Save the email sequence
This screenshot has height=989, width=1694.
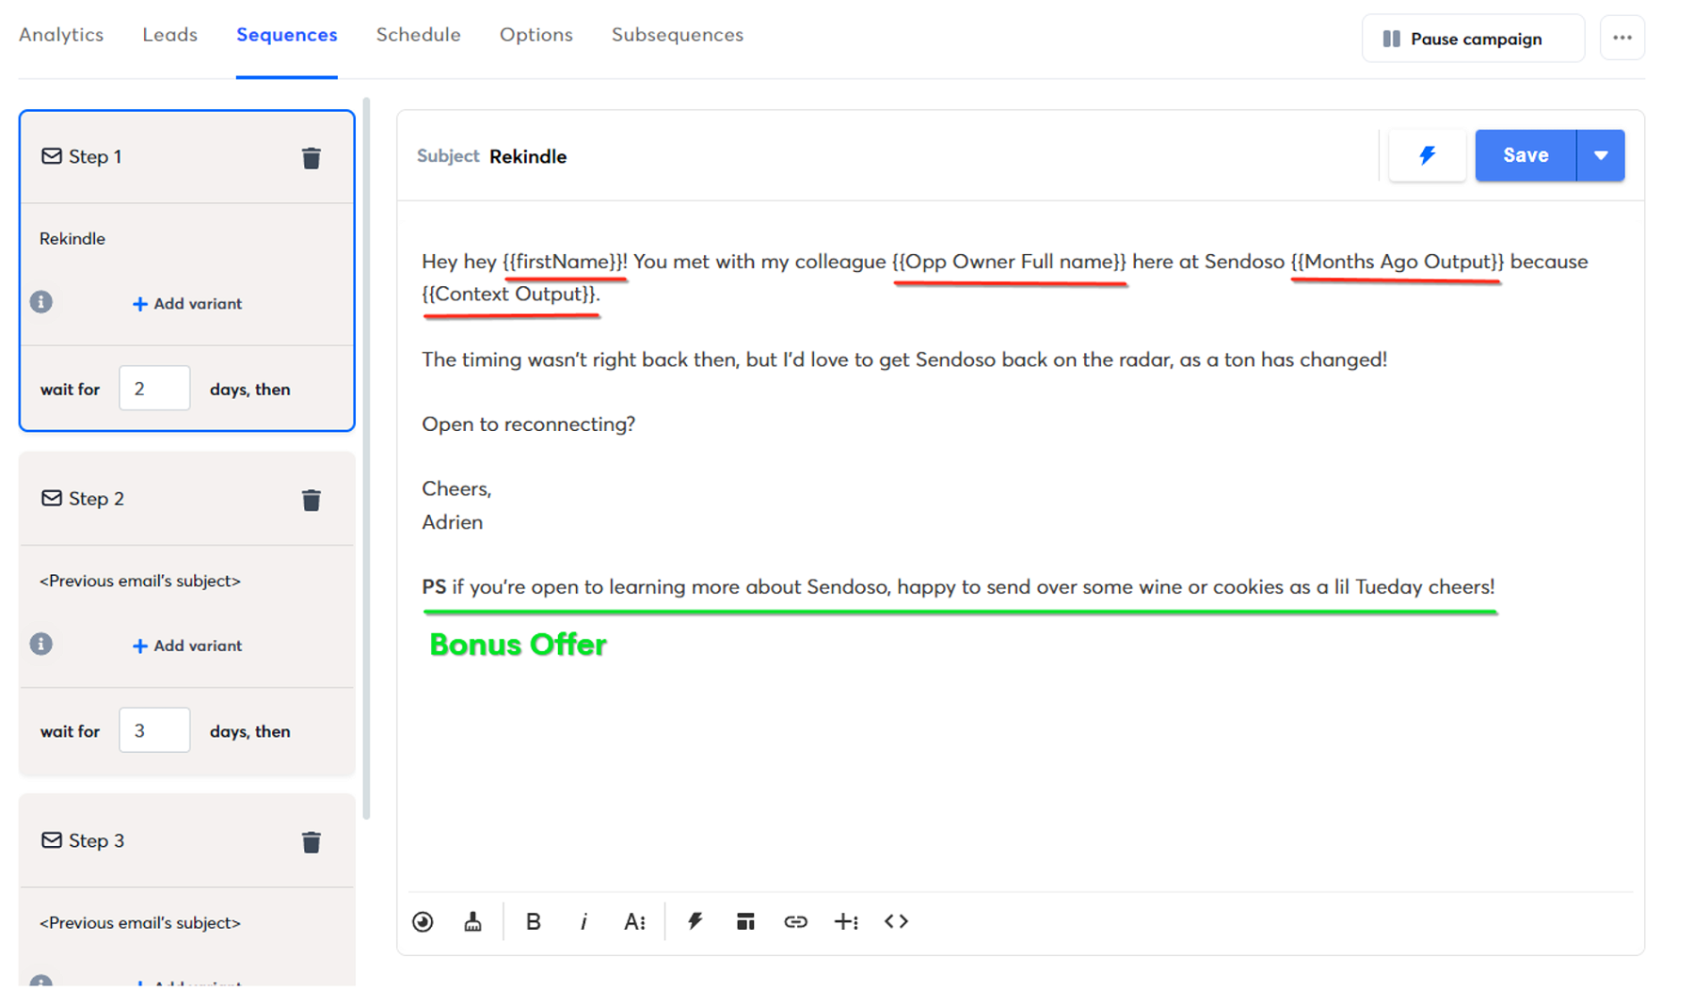(1526, 155)
